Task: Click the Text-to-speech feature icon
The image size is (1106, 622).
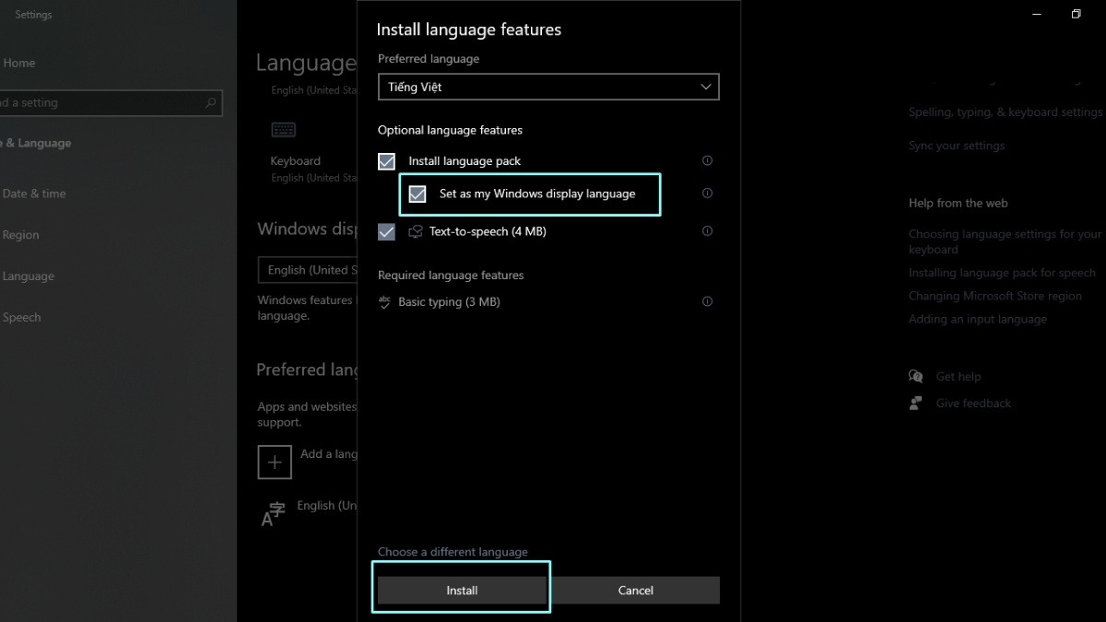Action: [x=414, y=231]
